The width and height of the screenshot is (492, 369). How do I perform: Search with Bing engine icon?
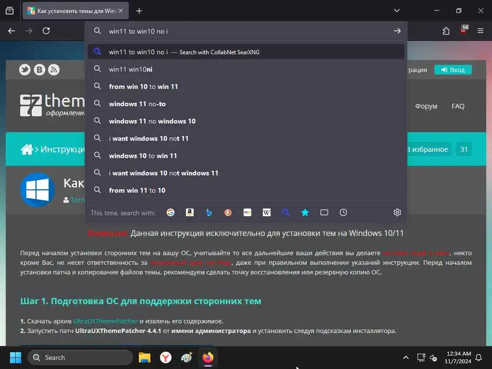point(209,212)
